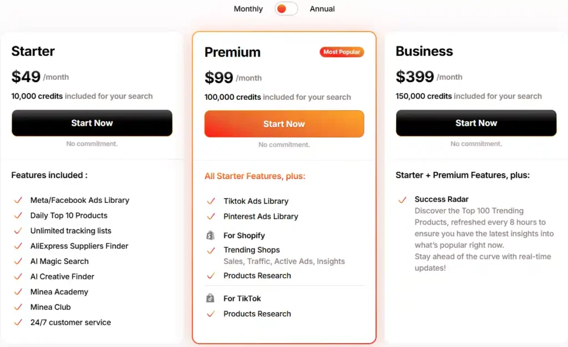Toggle the Monthly/Annual billing switch
The width and height of the screenshot is (568, 347).
pos(285,9)
